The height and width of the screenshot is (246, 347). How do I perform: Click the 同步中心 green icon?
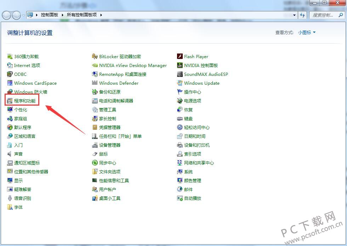tap(95, 163)
